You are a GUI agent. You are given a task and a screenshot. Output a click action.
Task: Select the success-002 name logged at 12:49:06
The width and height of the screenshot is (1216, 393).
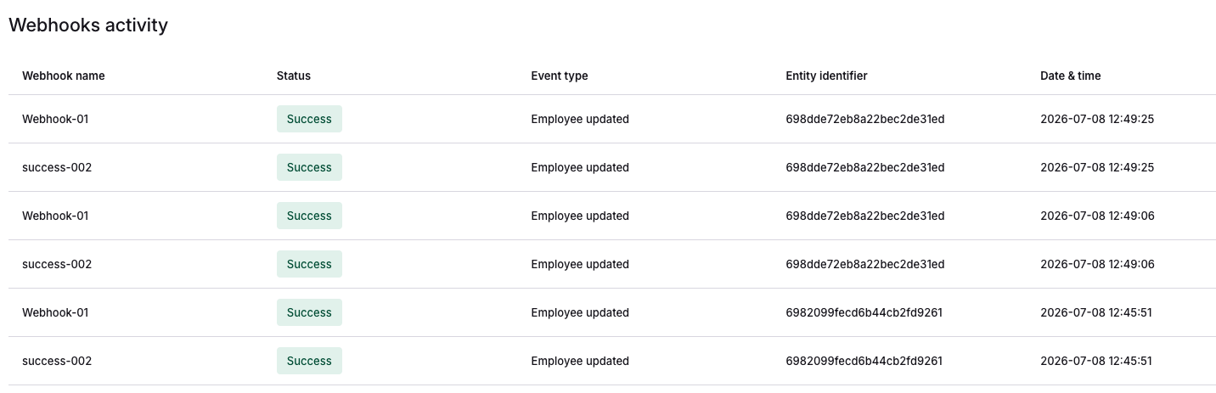point(57,264)
